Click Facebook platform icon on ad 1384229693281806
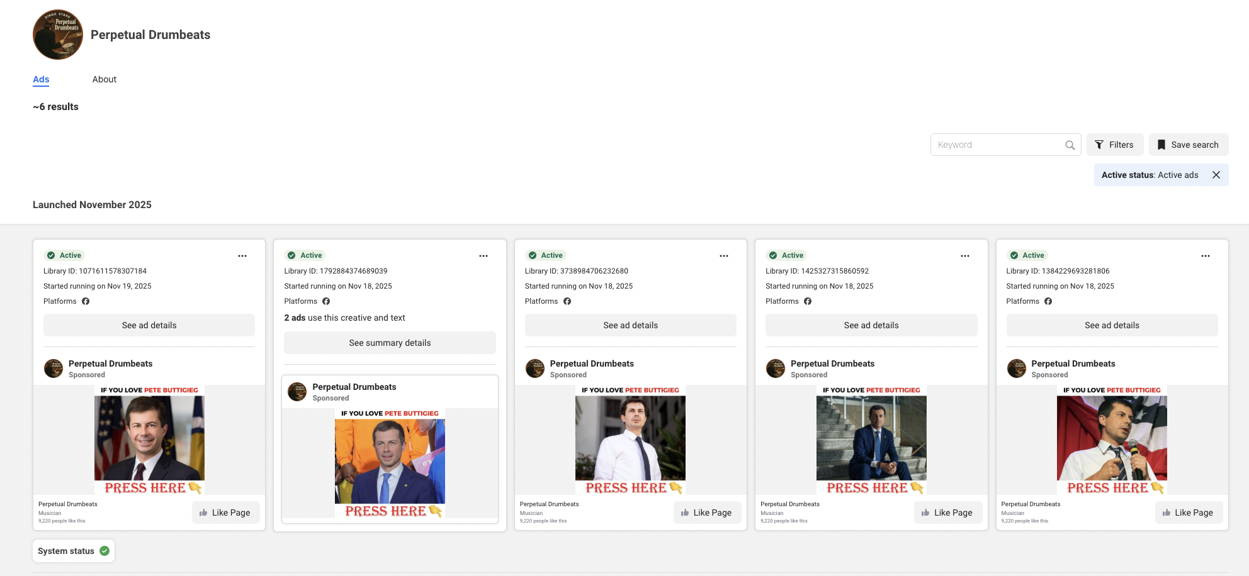 click(x=1048, y=301)
